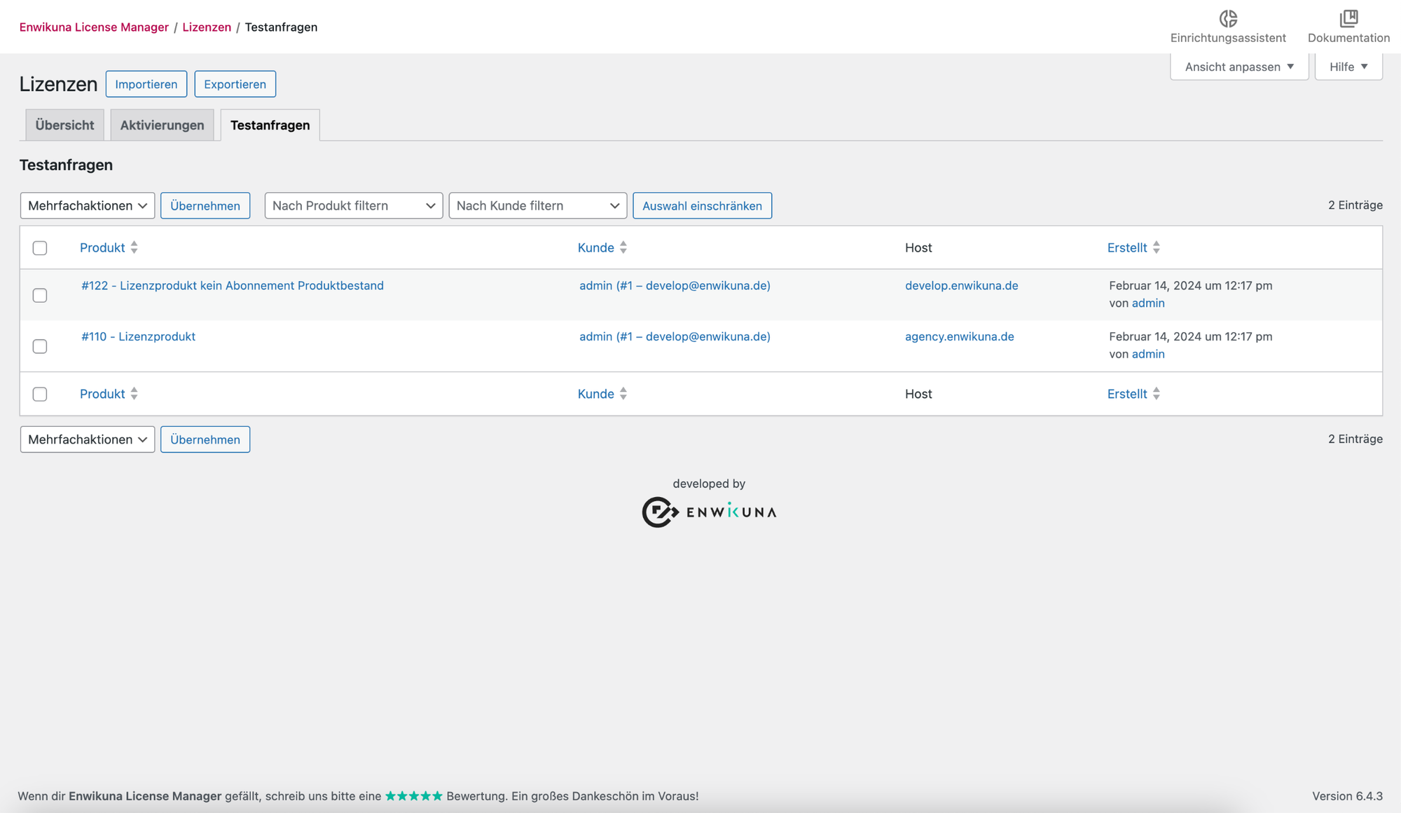1401x813 pixels.
Task: Click sort arrows beside bottom Erstellt footer header
Action: point(1157,394)
